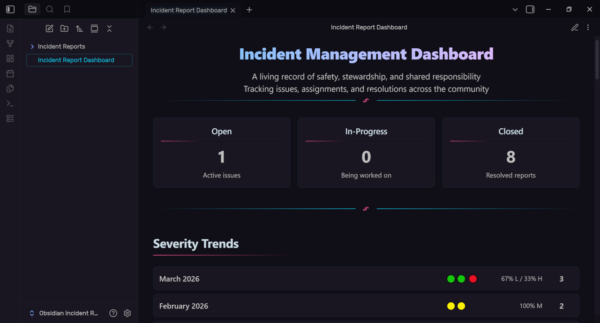This screenshot has width=600, height=323.
Task: Open search from the top-left ribbon
Action: (x=49, y=9)
